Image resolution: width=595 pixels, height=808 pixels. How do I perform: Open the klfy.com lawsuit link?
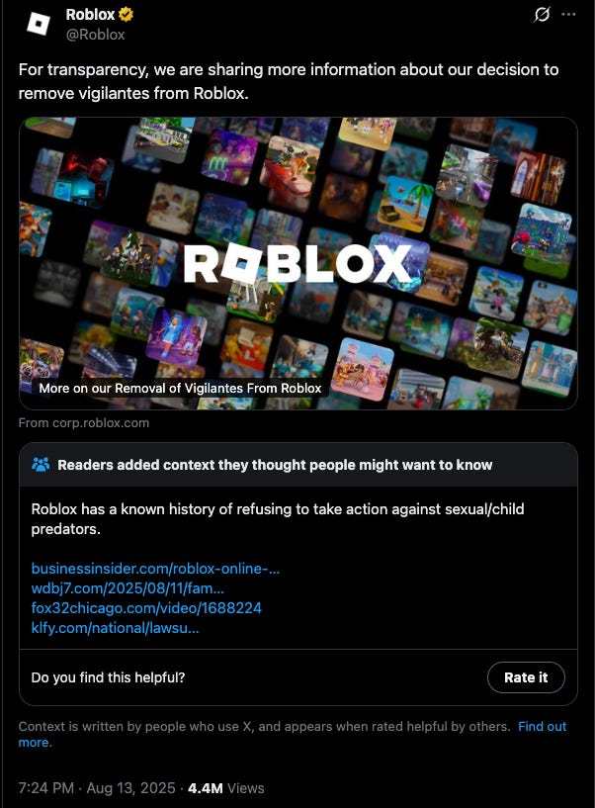coord(115,628)
